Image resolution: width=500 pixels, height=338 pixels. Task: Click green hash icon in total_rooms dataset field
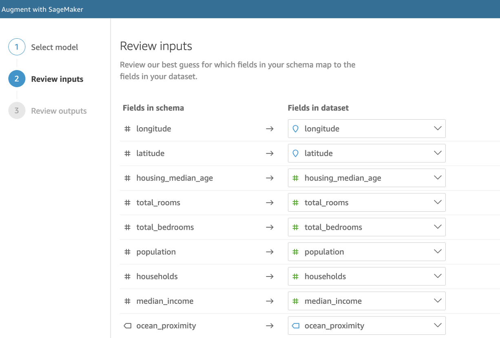tap(296, 203)
